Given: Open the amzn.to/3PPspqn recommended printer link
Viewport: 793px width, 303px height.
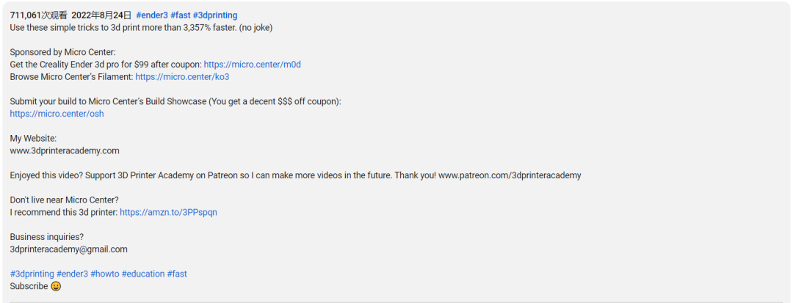Looking at the screenshot, I should [x=168, y=212].
